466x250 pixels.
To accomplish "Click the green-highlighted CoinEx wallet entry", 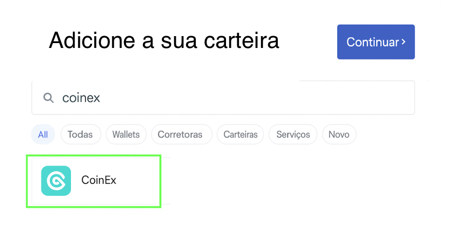I will coord(94,181).
